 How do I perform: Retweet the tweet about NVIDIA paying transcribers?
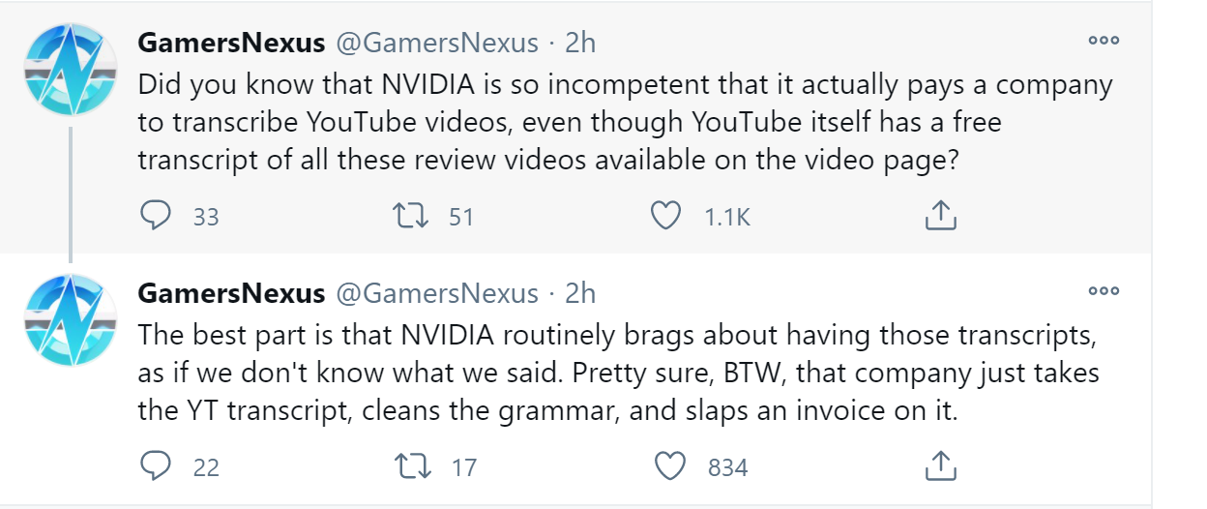click(x=414, y=217)
